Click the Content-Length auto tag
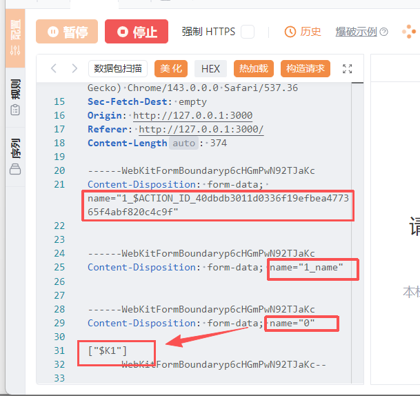The width and height of the screenshot is (420, 396). (x=183, y=143)
